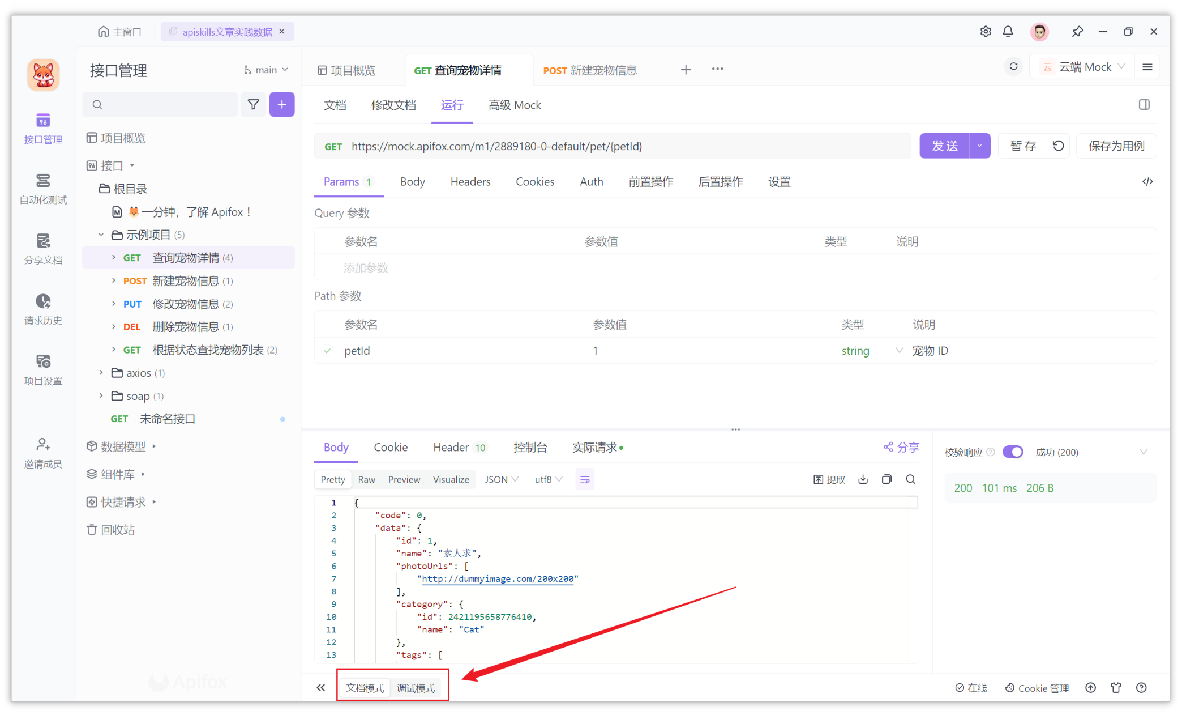Image resolution: width=1182 pixels, height=715 pixels.
Task: Collapse the 示例项目 folder
Action: click(101, 234)
